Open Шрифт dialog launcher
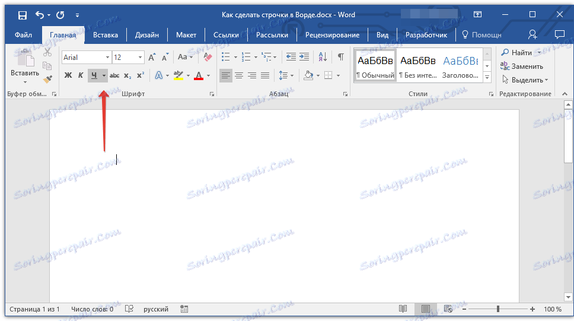Screen dimensions: 574x321 (x=212, y=94)
